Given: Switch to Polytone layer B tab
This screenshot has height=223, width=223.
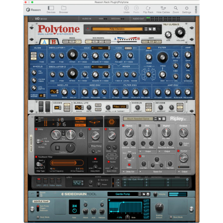Looking at the screenshot, I should [54, 42].
